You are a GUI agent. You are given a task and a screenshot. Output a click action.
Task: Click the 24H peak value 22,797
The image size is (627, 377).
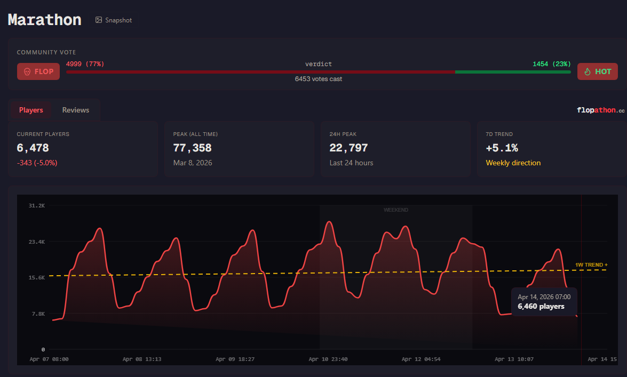[x=348, y=148]
